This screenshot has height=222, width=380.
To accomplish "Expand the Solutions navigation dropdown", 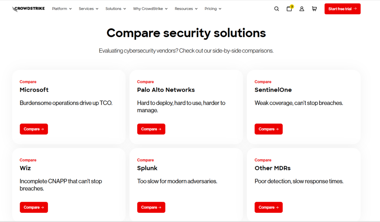I will [115, 9].
